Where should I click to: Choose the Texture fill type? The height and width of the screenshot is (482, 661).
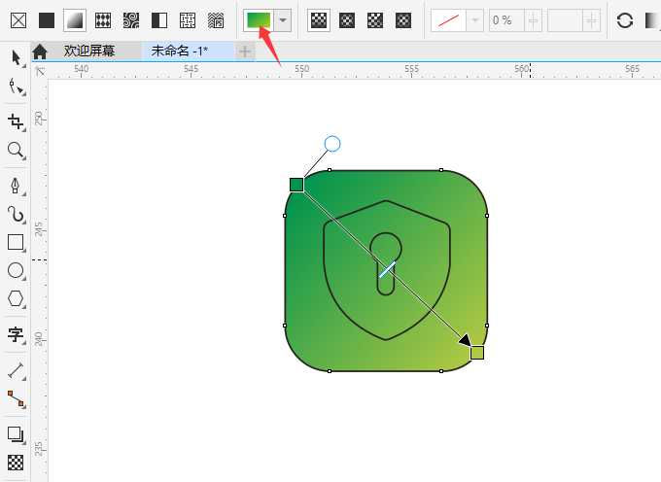click(x=188, y=20)
